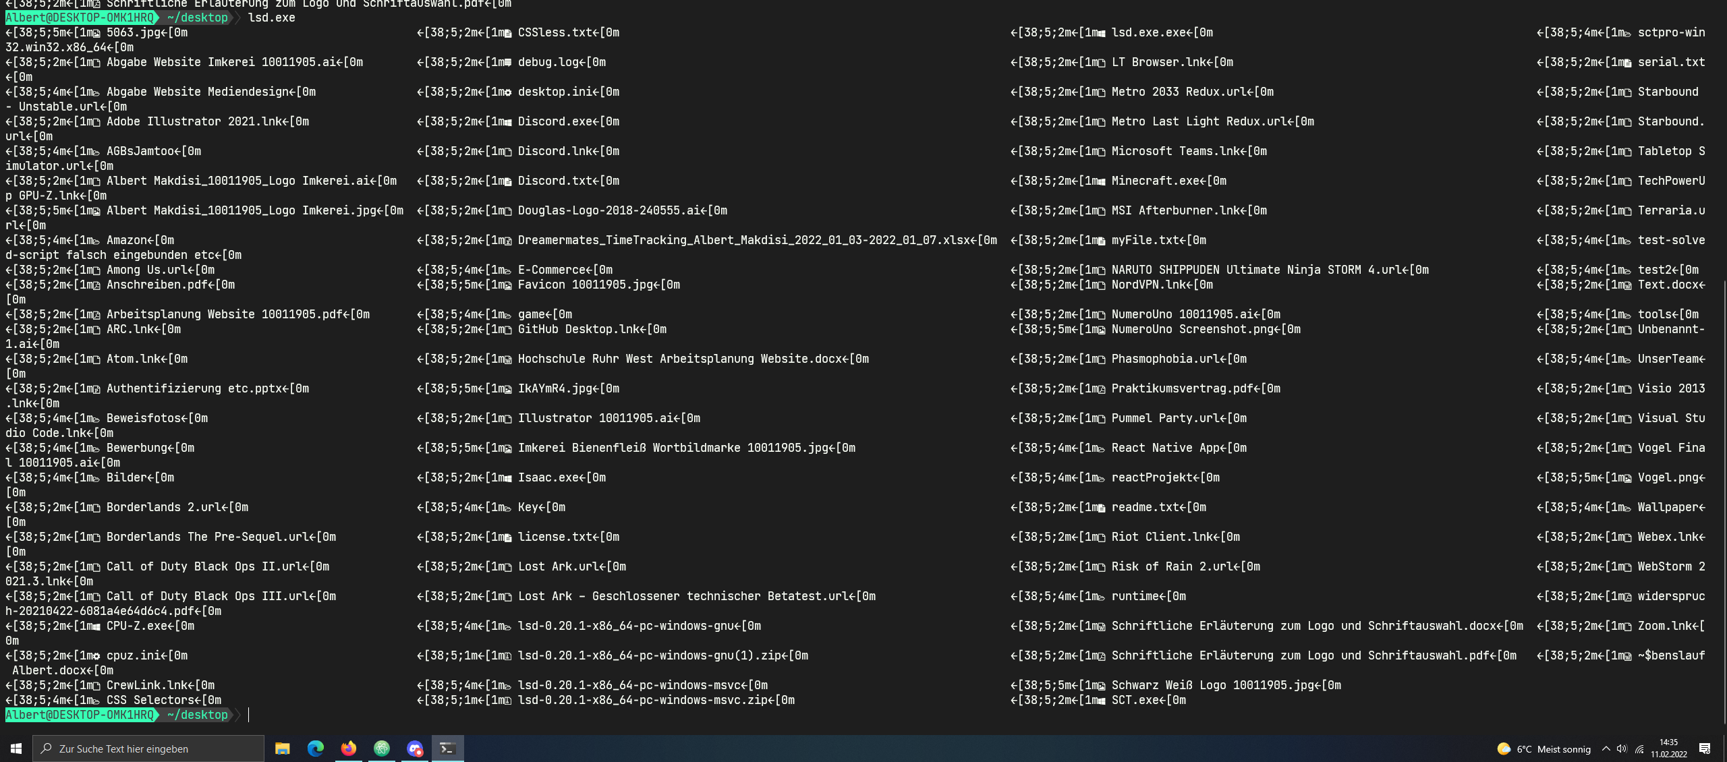Click the typed command lsd.exe
This screenshot has width=1727, height=762.
[x=271, y=18]
